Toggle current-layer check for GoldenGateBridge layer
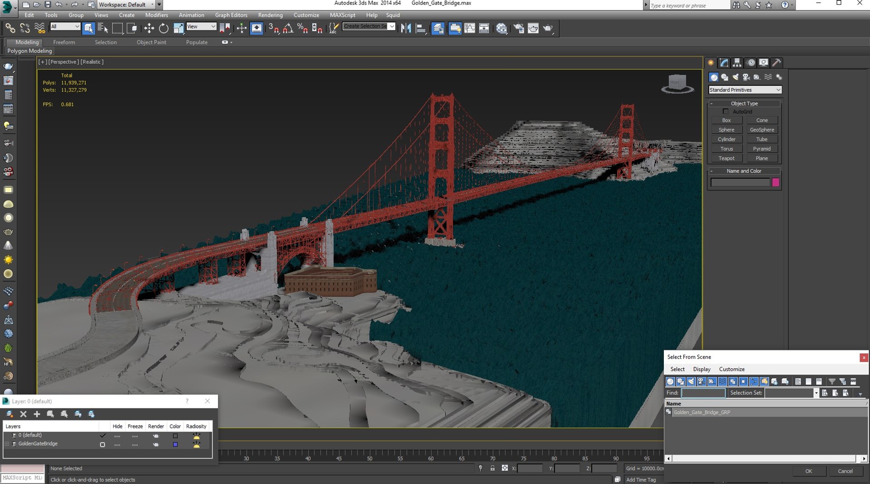The width and height of the screenshot is (870, 484). point(102,444)
